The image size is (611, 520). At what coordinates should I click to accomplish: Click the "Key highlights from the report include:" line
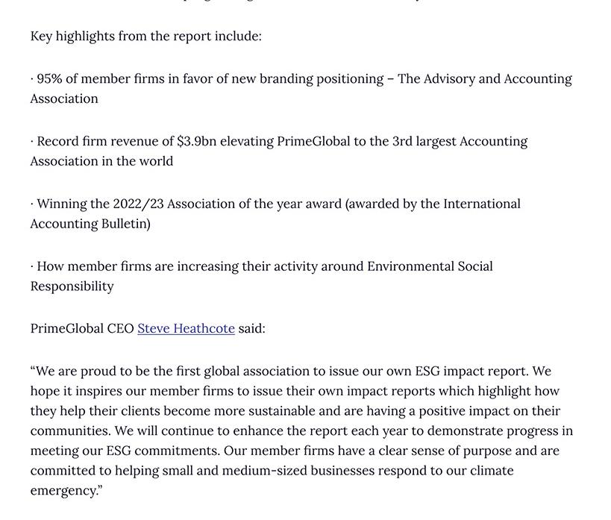pos(146,36)
